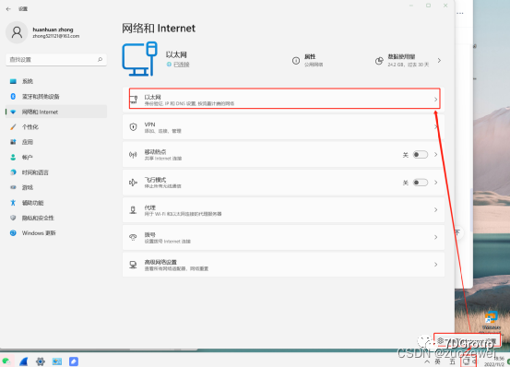Open the 帐户 accounts section
Screen dimensions: 510x367
point(56,158)
